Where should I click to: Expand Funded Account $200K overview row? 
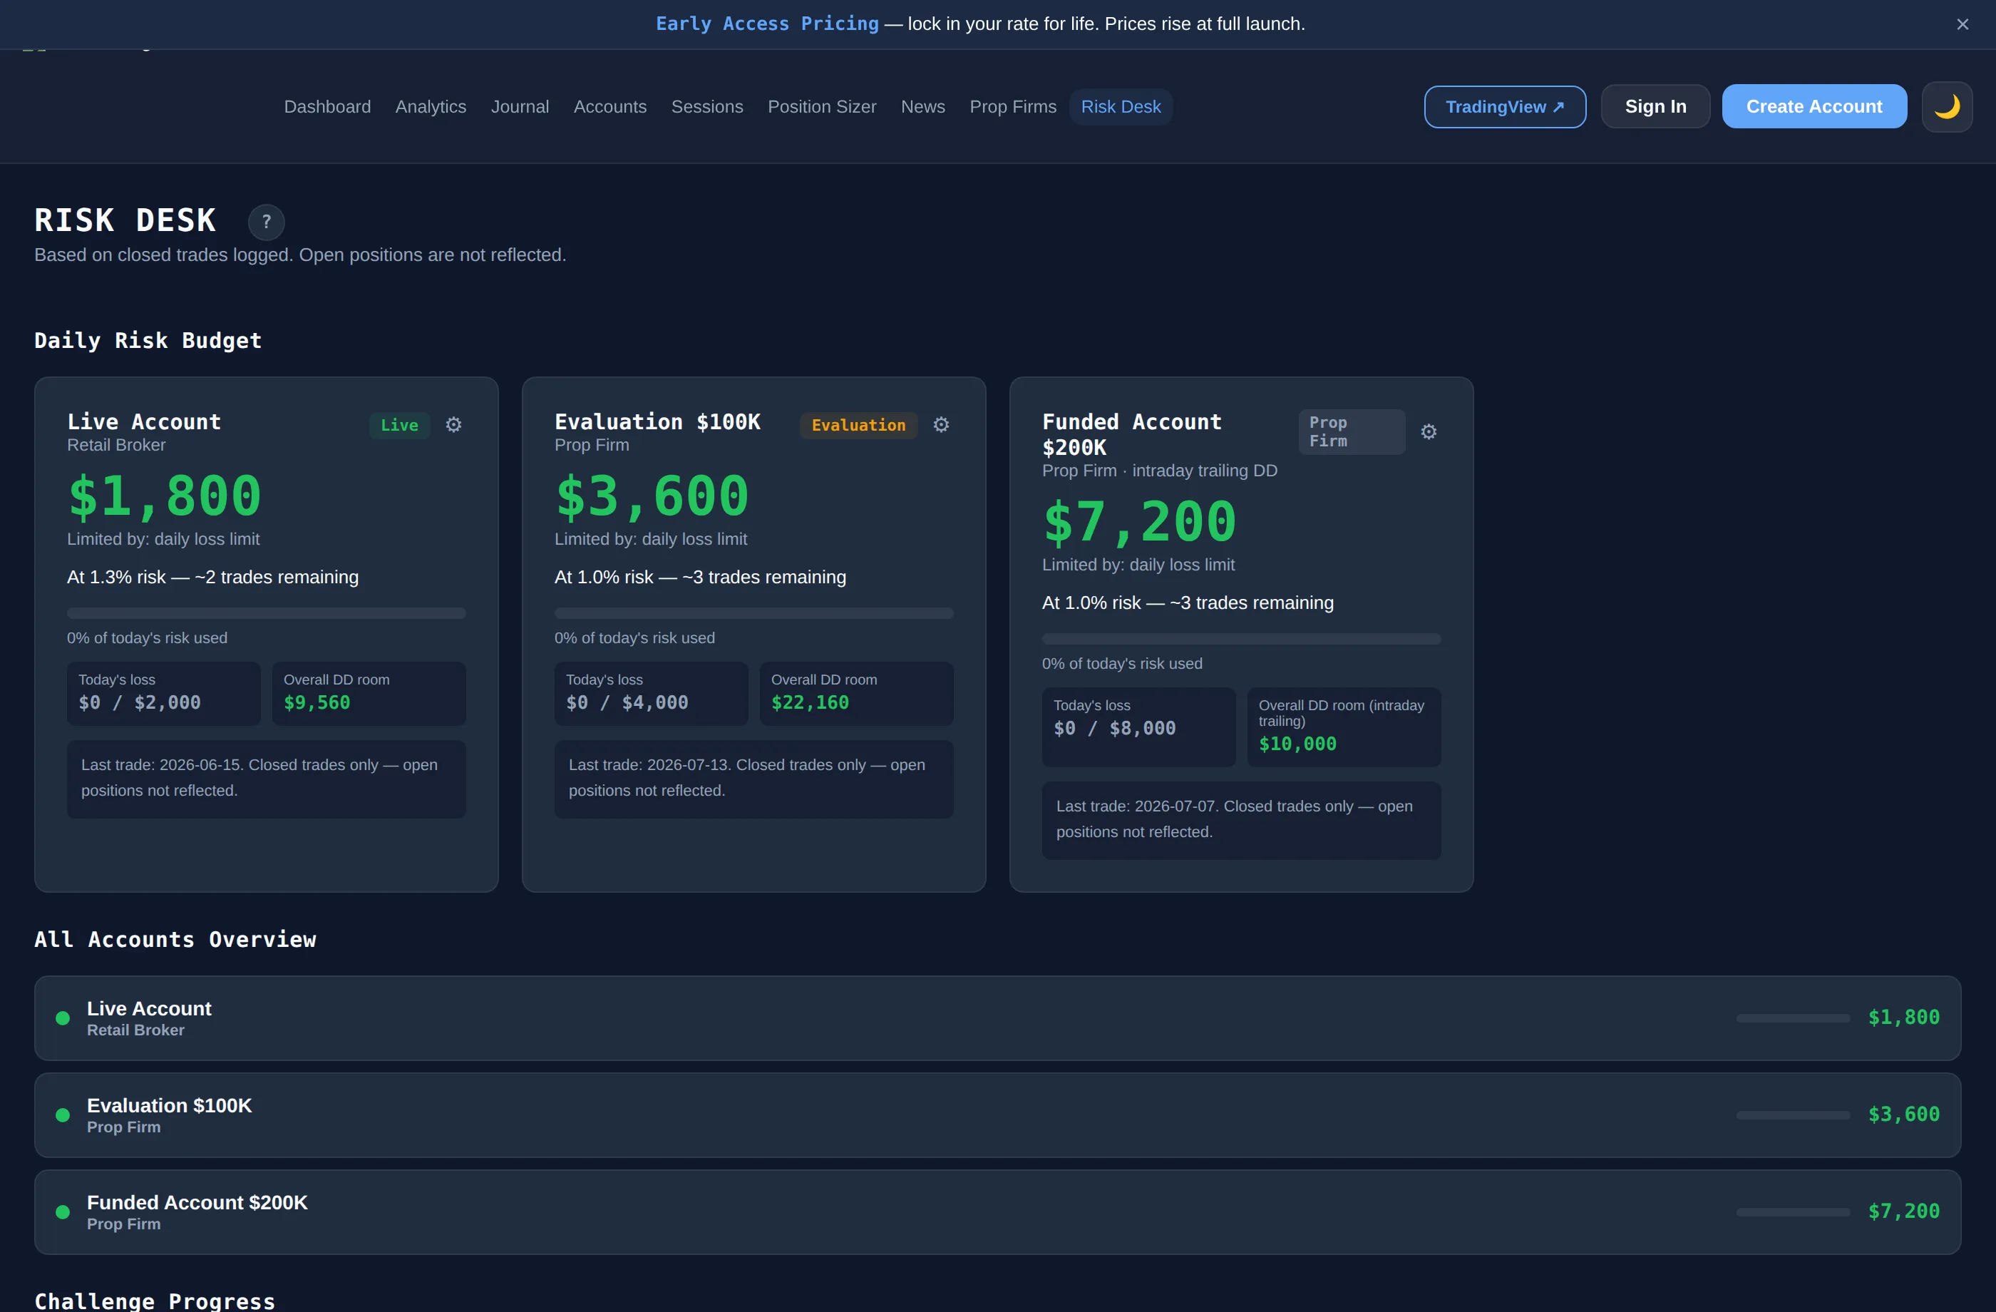click(997, 1212)
